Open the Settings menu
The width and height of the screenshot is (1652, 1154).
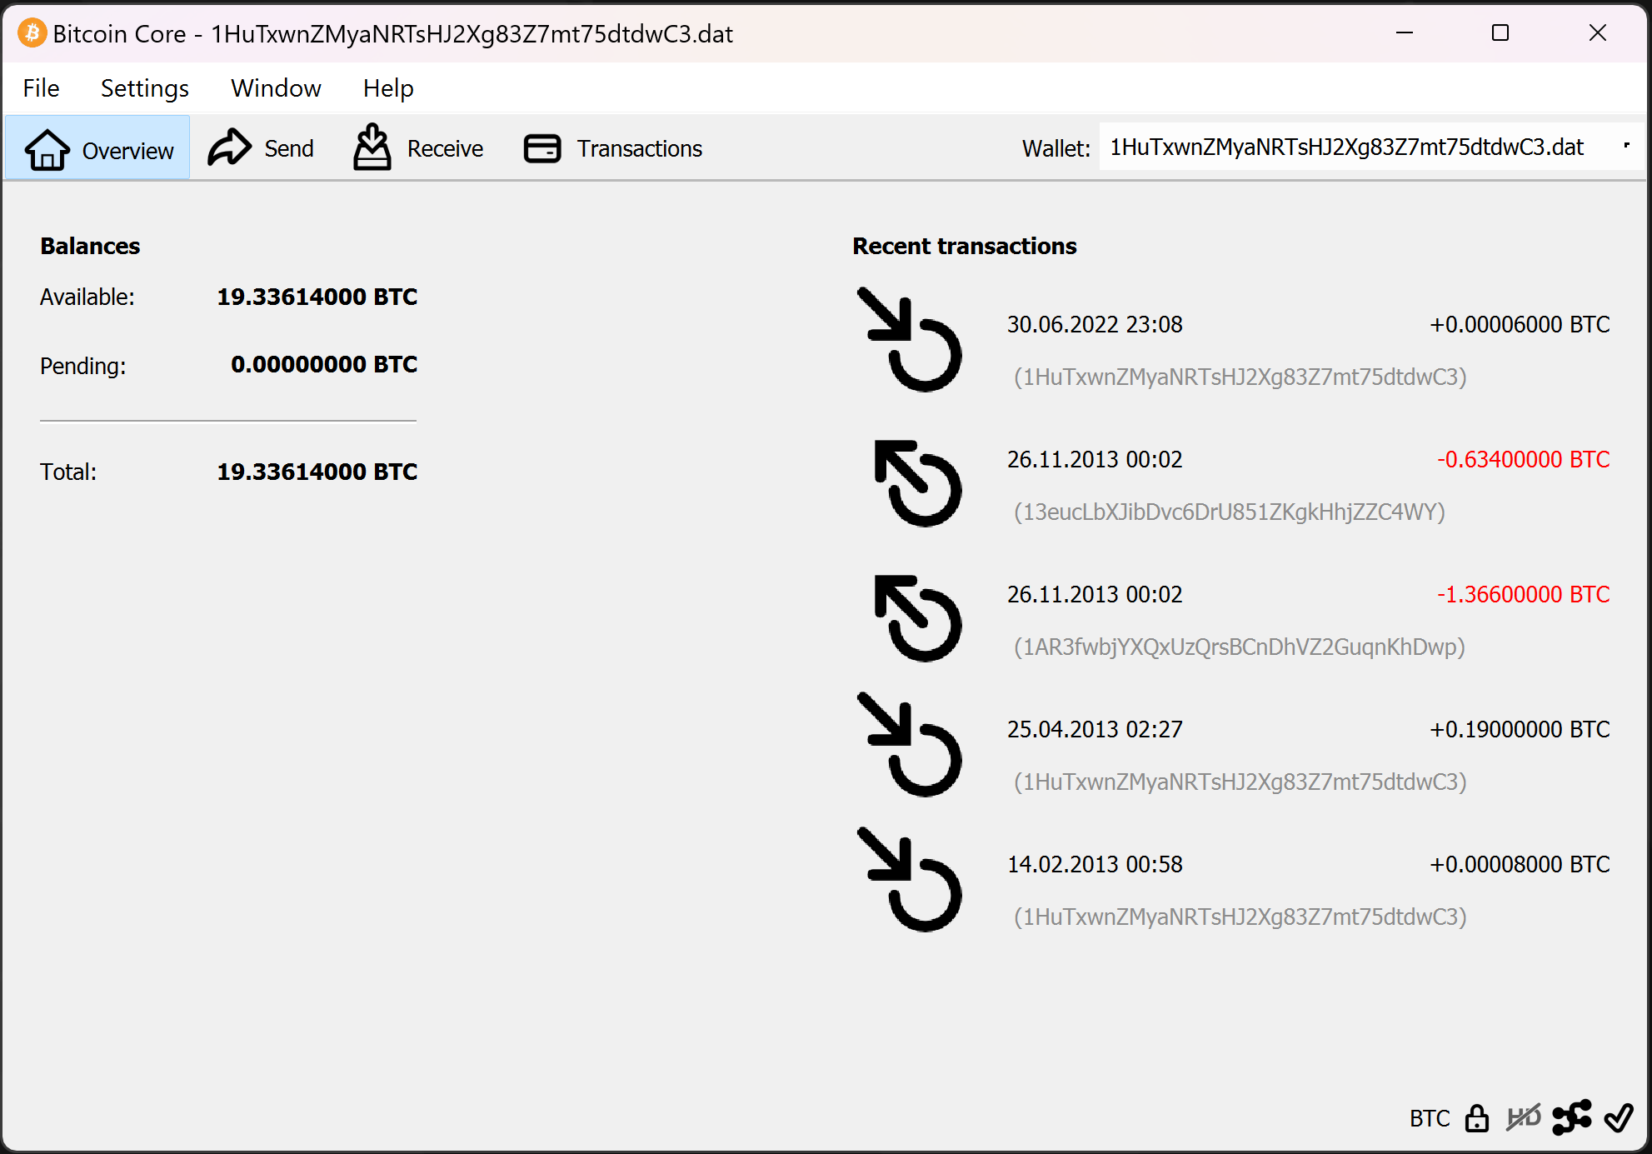145,88
